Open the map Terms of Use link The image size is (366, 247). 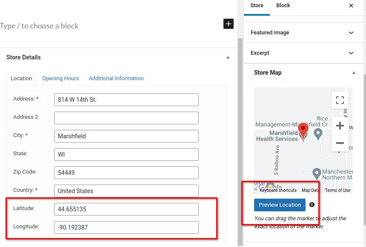click(x=337, y=190)
